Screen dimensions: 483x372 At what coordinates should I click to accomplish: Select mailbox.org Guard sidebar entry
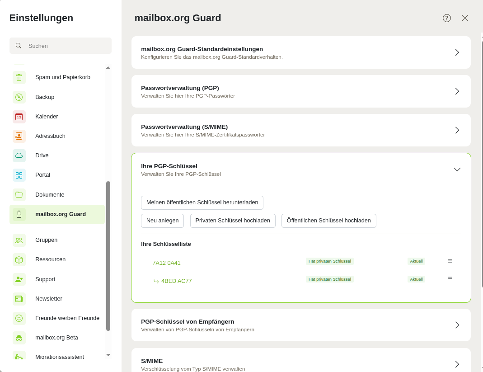(x=57, y=214)
